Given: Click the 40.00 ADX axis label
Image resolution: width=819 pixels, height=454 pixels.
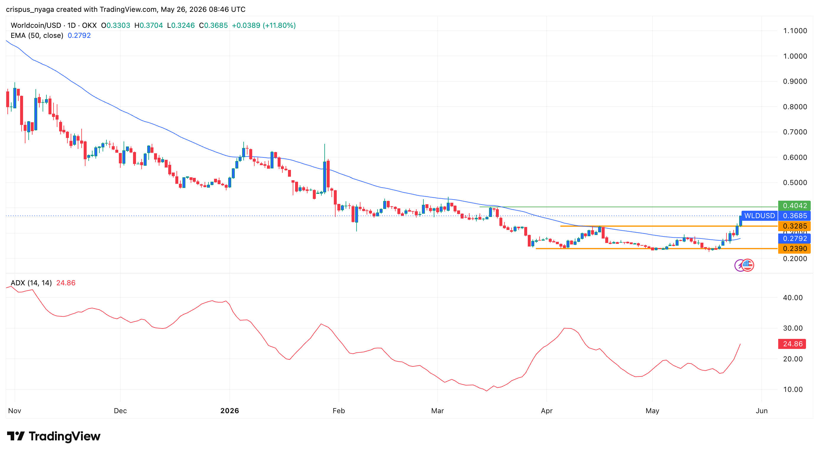Looking at the screenshot, I should [x=793, y=298].
